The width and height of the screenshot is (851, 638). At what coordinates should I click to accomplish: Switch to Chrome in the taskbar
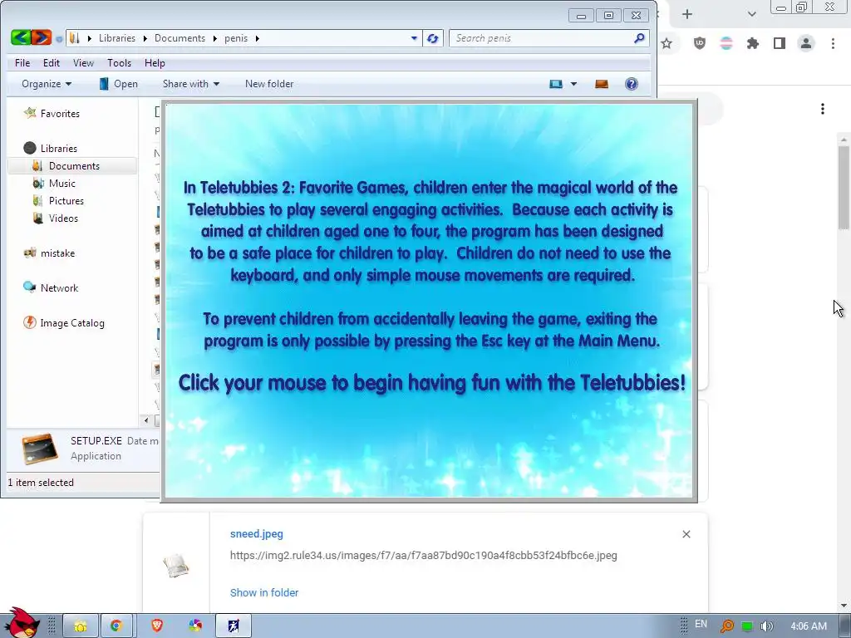(x=116, y=626)
